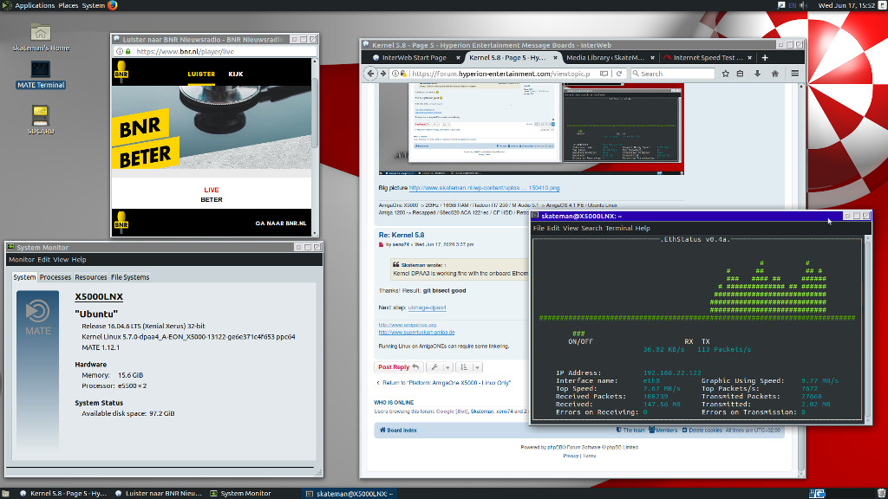Click the show desktop icon in the bottom panel

(5, 493)
